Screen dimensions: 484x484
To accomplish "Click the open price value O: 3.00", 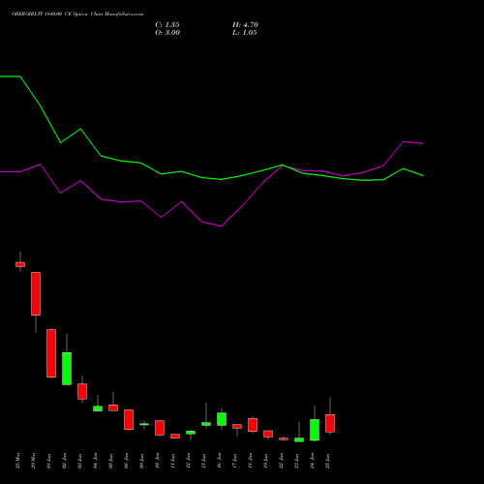I will click(x=167, y=33).
